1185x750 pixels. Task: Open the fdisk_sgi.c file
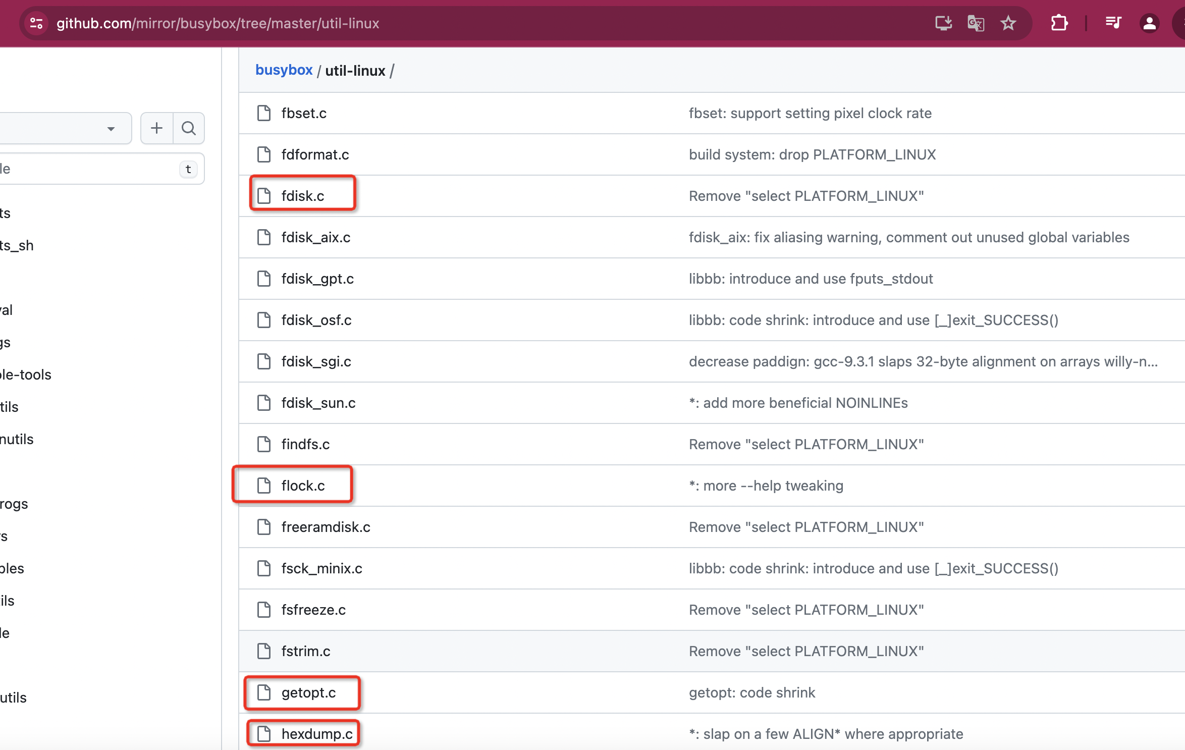316,361
